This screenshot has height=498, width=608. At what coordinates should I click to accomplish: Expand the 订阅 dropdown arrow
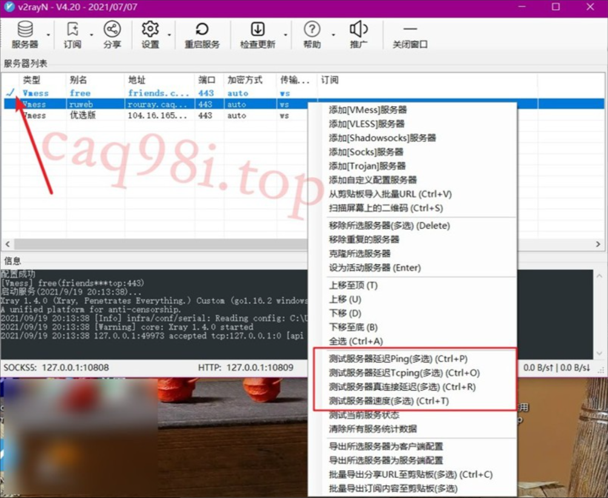(92, 35)
